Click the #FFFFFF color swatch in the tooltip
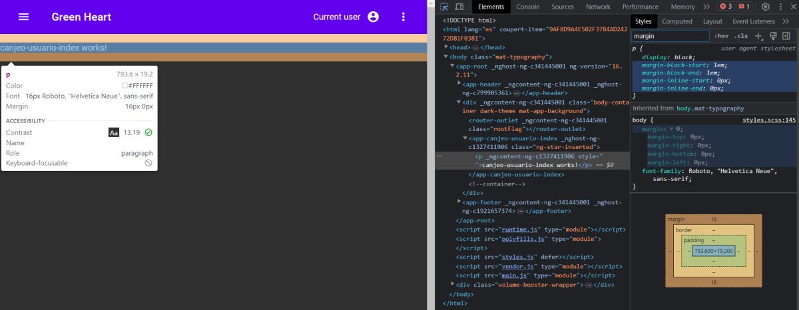Image resolution: width=799 pixels, height=310 pixels. click(125, 86)
